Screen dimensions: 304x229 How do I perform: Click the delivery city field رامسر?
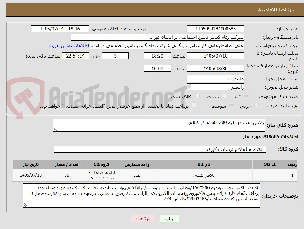(x=215, y=87)
